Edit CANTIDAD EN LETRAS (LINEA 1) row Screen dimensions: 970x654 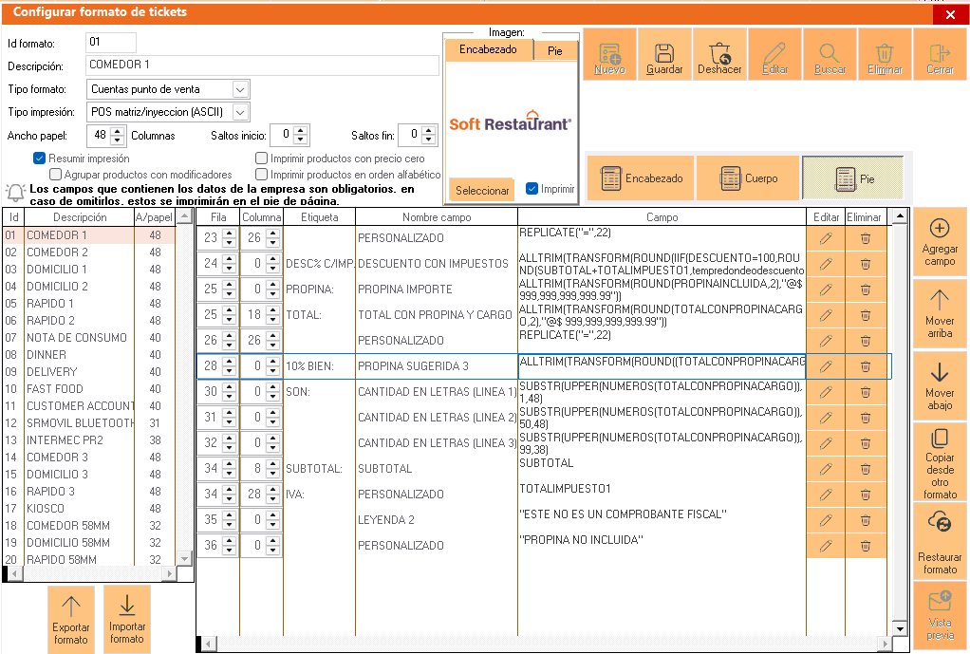826,392
